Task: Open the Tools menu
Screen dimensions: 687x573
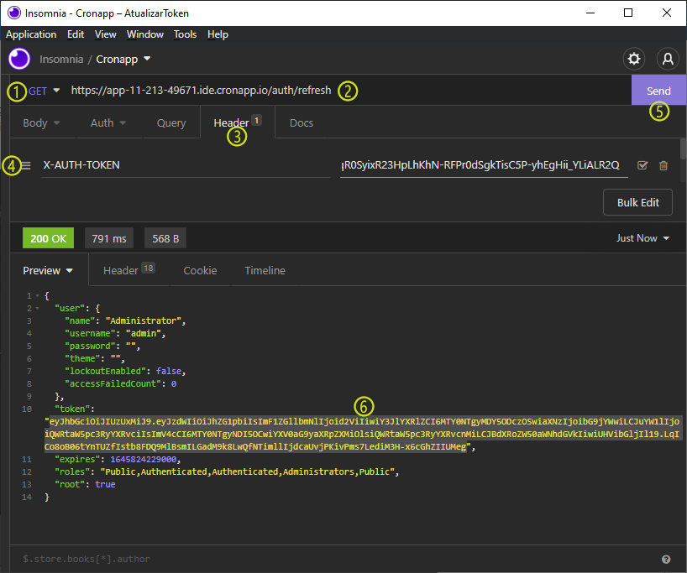Action: 185,34
